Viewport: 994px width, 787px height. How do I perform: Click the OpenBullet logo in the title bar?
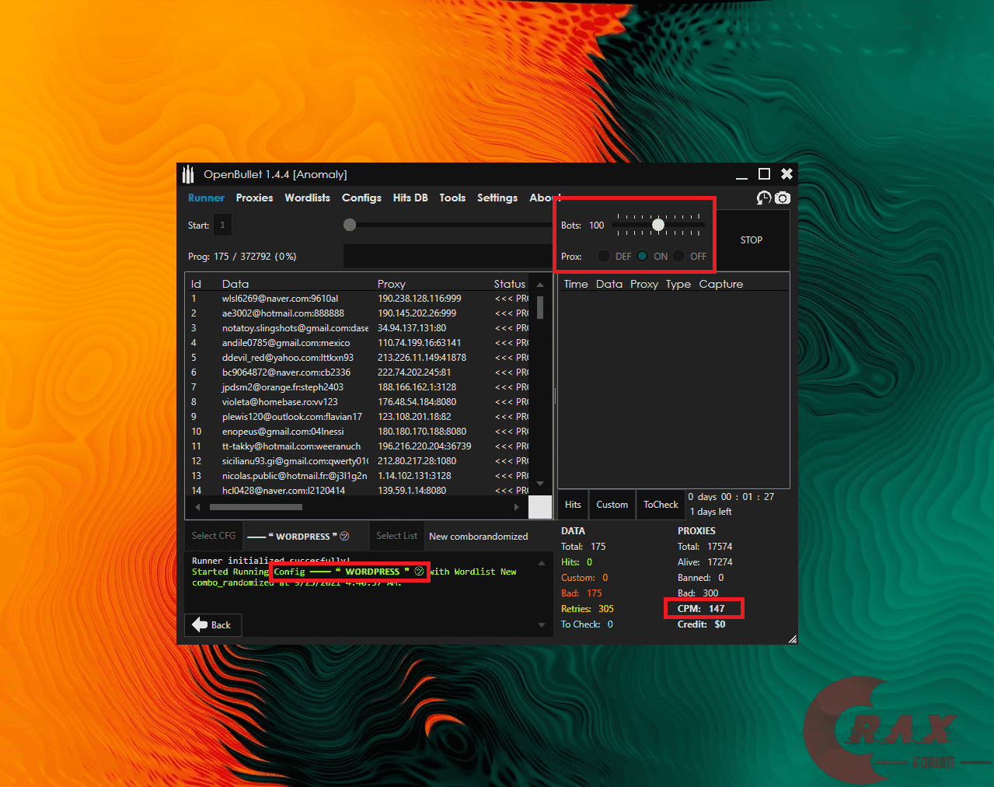pyautogui.click(x=187, y=173)
